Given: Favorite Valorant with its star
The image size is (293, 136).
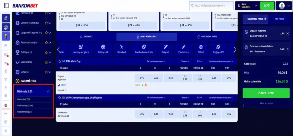Looking at the screenshot, I should 46,62.
